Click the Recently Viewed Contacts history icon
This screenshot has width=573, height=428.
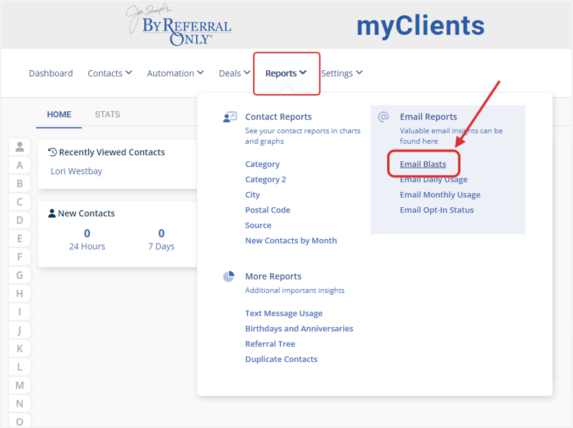click(53, 152)
